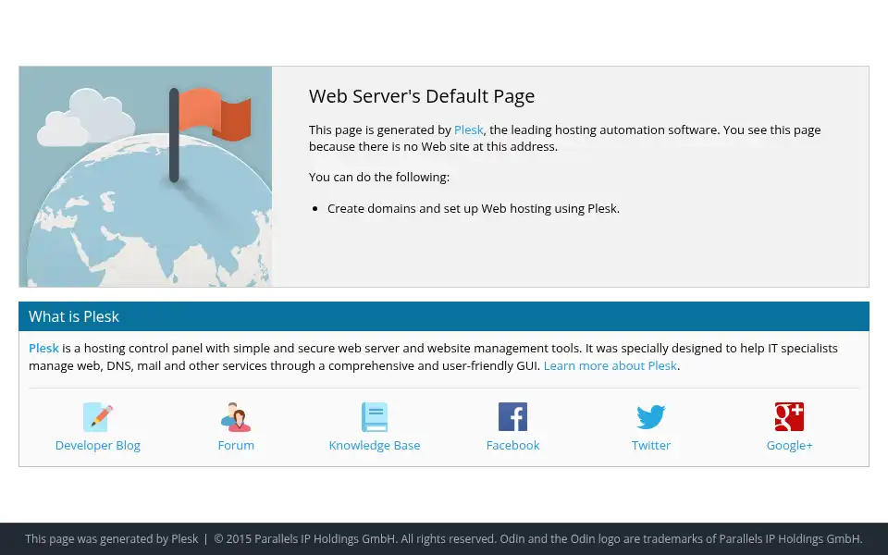This screenshot has height=555, width=888.
Task: Visit the Google+ text link
Action: 789,445
